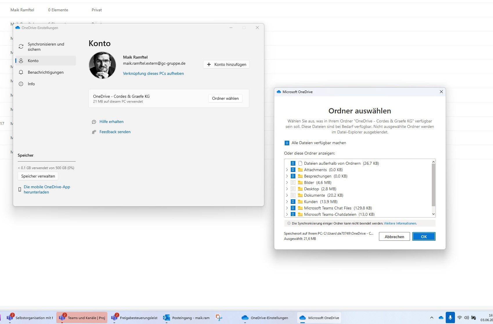Click the OneDrive cloud tray icon

(441, 318)
